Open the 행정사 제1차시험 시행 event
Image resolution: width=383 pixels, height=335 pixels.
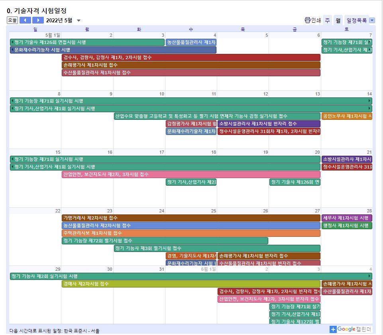pyautogui.click(x=346, y=226)
